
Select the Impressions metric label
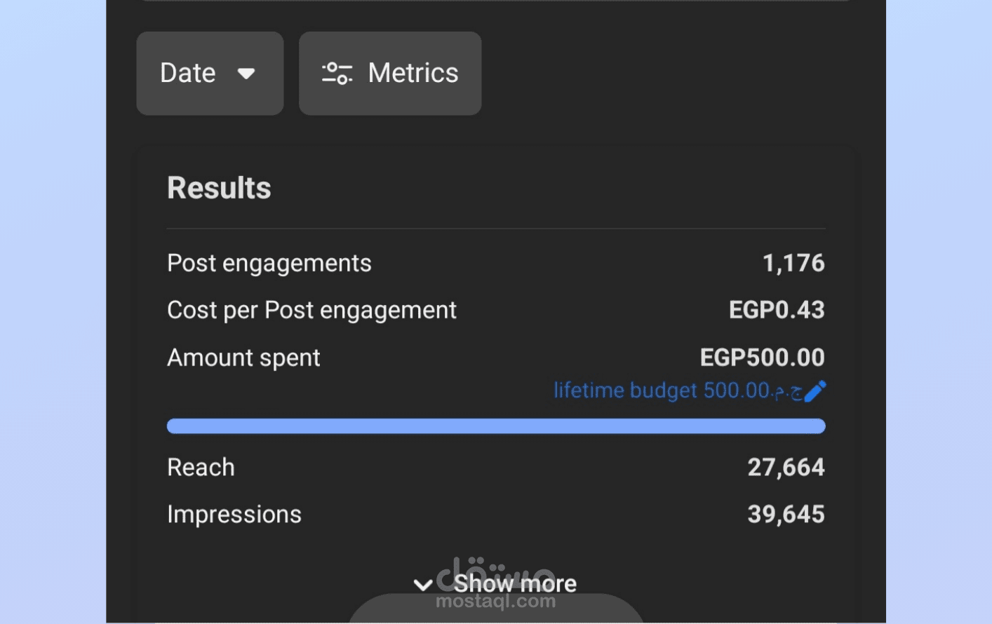coord(234,514)
